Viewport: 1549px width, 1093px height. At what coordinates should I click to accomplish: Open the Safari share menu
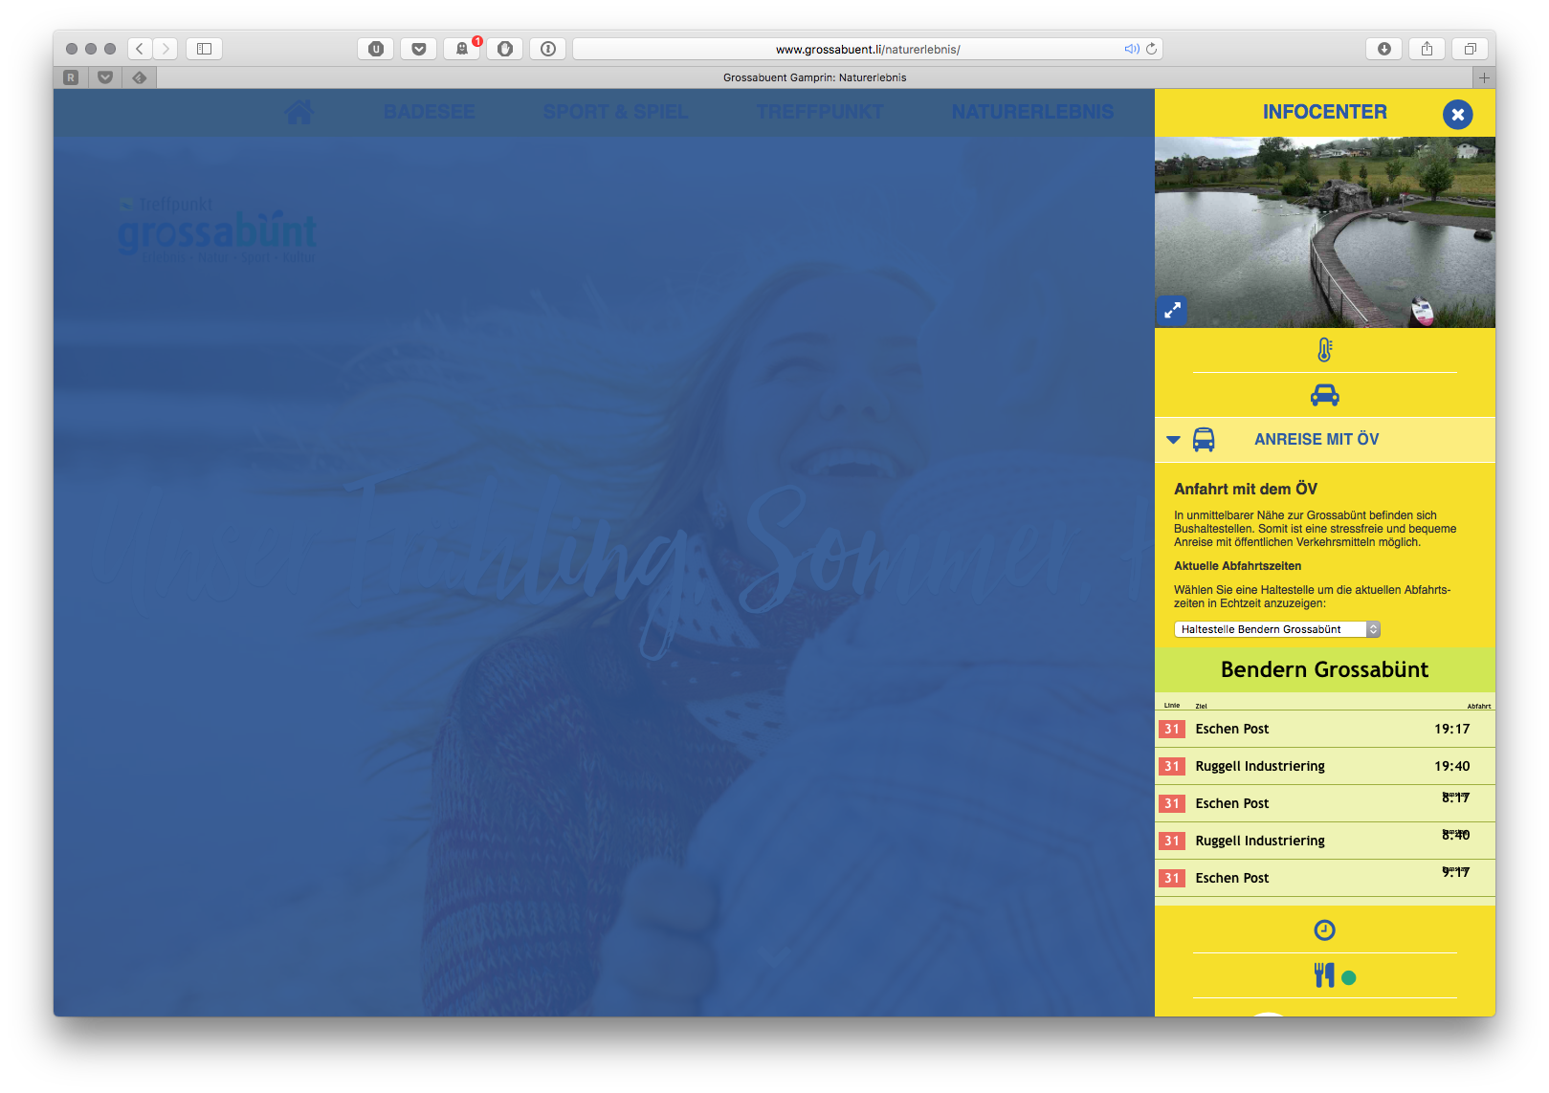click(1427, 49)
